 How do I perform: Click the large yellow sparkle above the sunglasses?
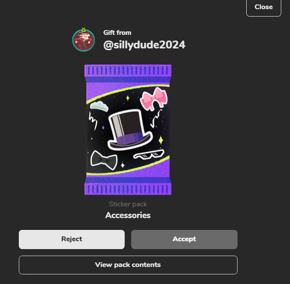point(161,140)
